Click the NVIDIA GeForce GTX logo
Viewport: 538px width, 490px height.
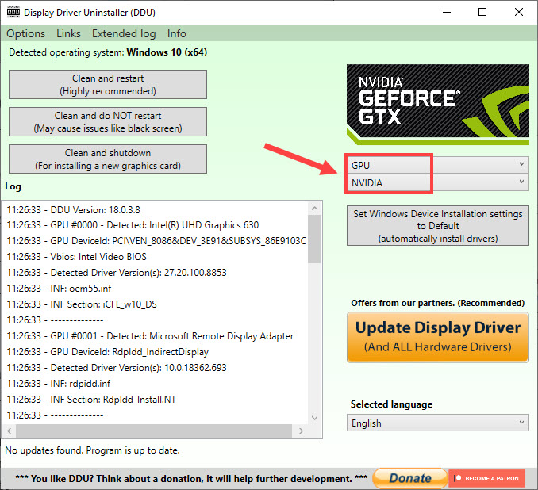click(x=437, y=104)
